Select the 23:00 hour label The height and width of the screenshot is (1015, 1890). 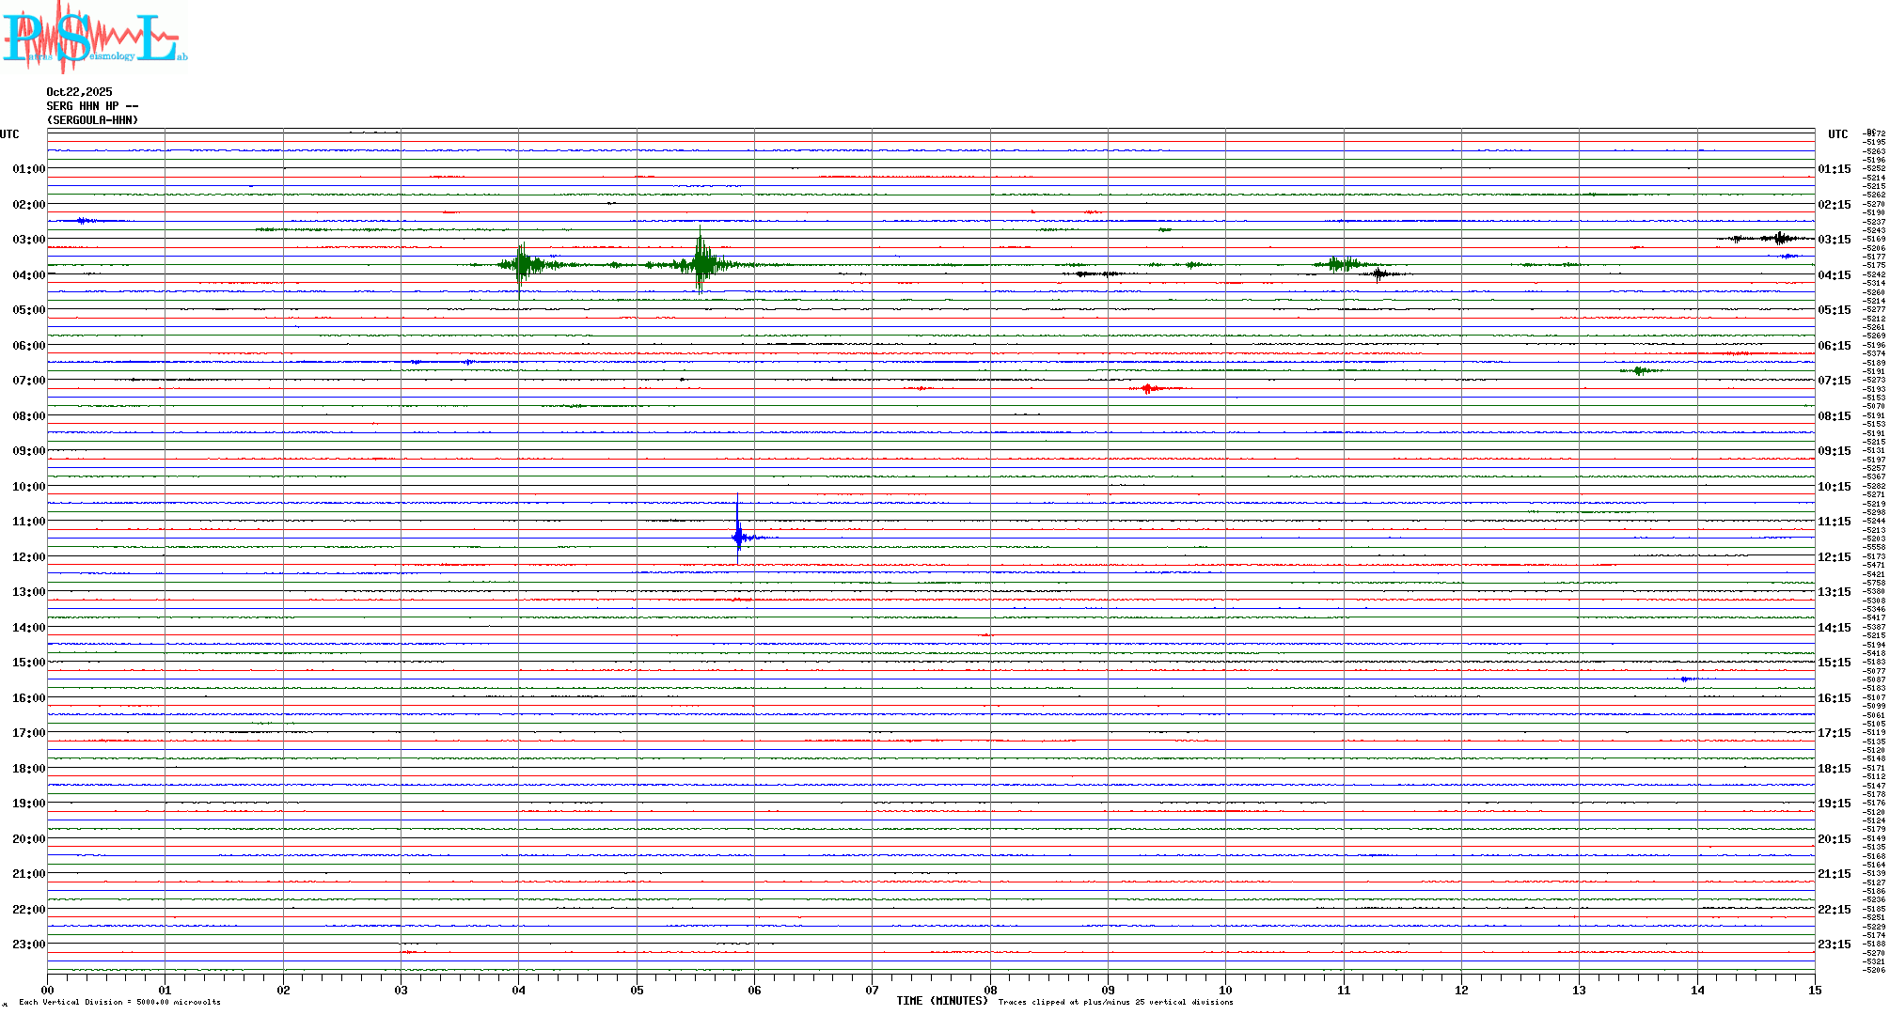(28, 945)
